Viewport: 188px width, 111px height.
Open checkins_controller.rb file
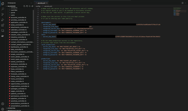coord(18,37)
